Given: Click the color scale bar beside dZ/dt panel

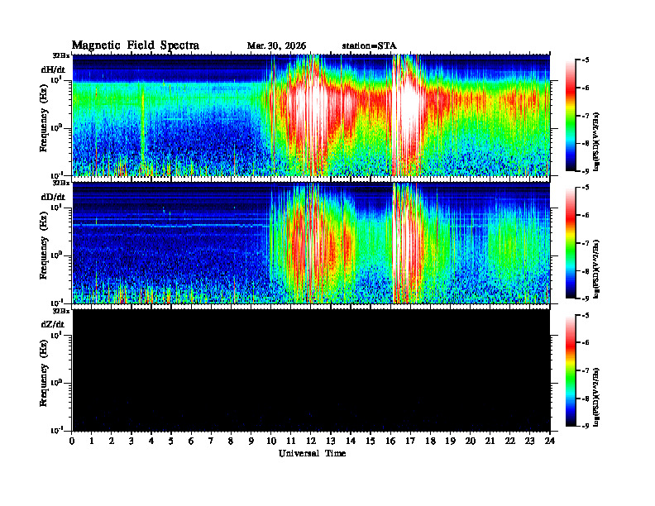Looking at the screenshot, I should 571,370.
